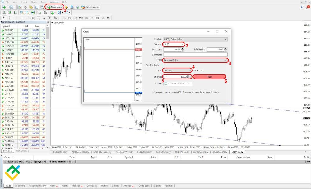Open the Type dropdown showing Pending Order
311x189 pixels.
(x=195, y=60)
